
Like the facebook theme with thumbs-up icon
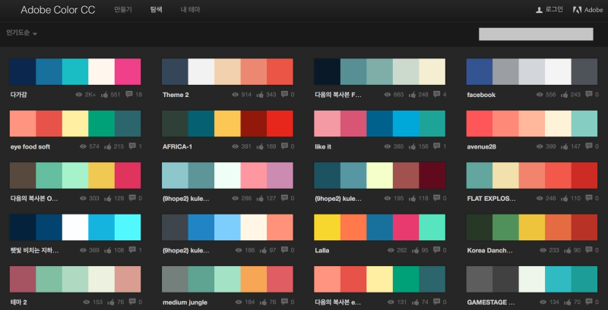(564, 95)
